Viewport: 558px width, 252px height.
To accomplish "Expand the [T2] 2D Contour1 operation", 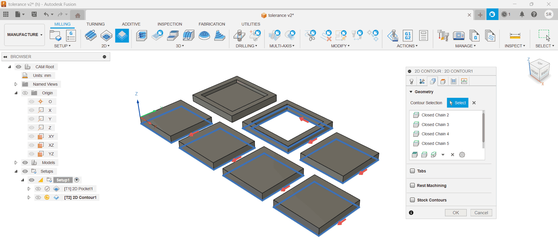I will tap(29, 197).
